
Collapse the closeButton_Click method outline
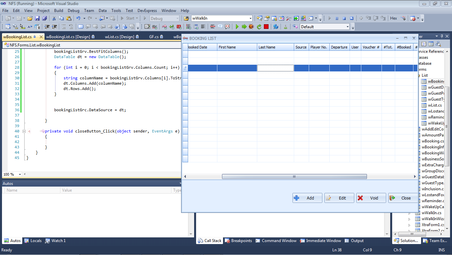point(24,131)
